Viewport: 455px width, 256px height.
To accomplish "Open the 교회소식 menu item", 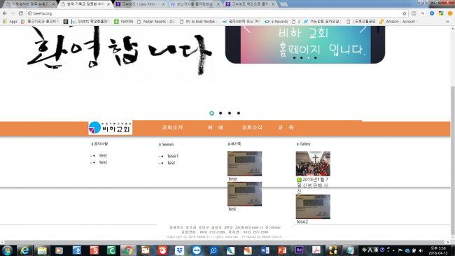I will (x=252, y=127).
